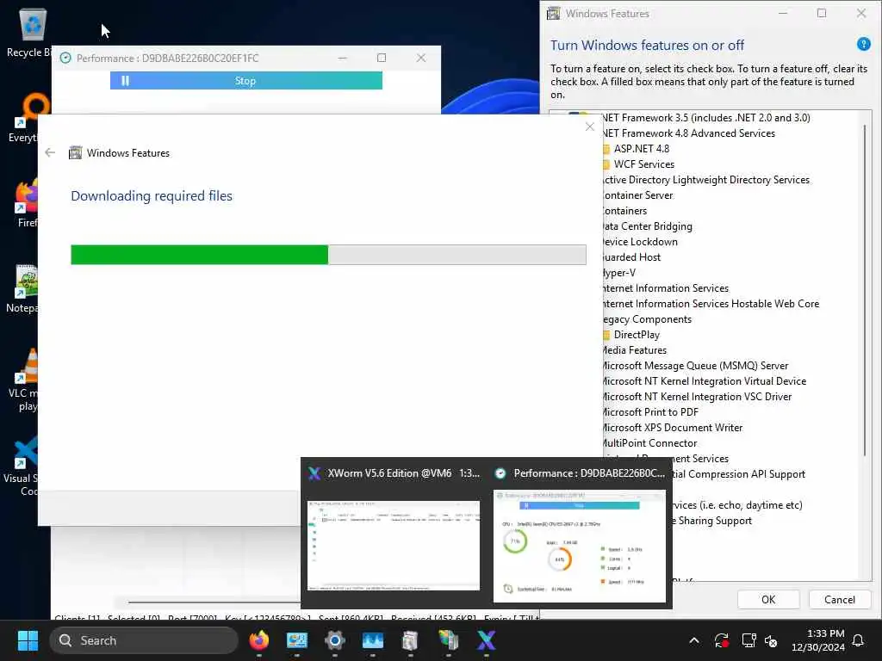Image resolution: width=882 pixels, height=661 pixels.
Task: Click the 'Turn Windows features on or off' heading
Action: pos(647,45)
